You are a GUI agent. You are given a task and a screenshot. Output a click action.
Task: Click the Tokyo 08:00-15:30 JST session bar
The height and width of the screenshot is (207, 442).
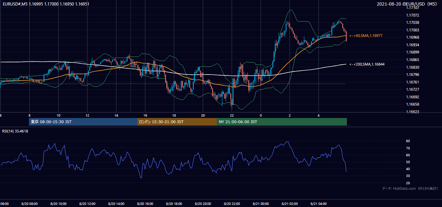pyautogui.click(x=83, y=122)
